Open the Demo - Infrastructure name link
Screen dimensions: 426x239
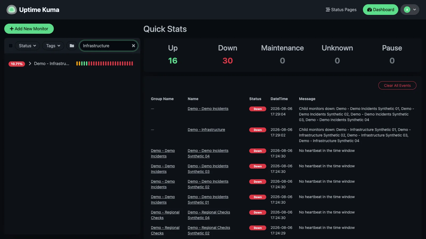click(x=206, y=130)
